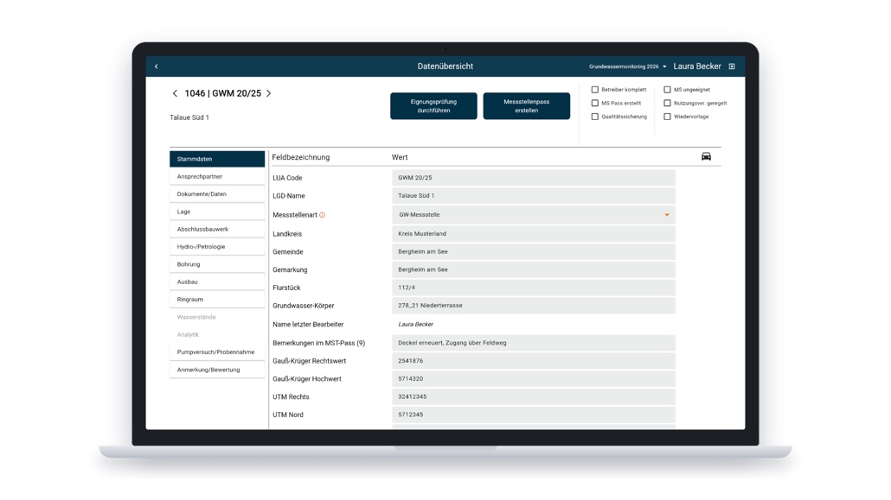Screen dimensions: 891x500
Task: Check the Betreiber komplett checkbox
Action: 595,90
